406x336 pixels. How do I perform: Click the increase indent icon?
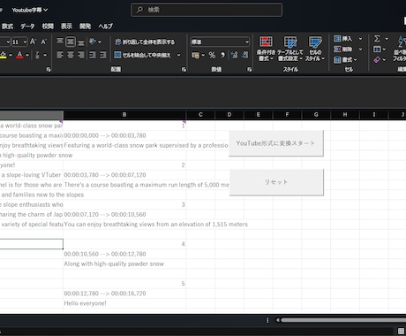pos(102,55)
